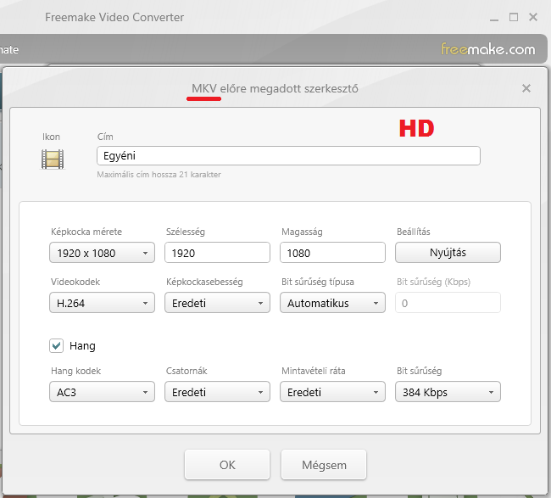Open the Képkocka mérete 1920 x 1080 dropdown
551x498 pixels.
click(x=102, y=253)
